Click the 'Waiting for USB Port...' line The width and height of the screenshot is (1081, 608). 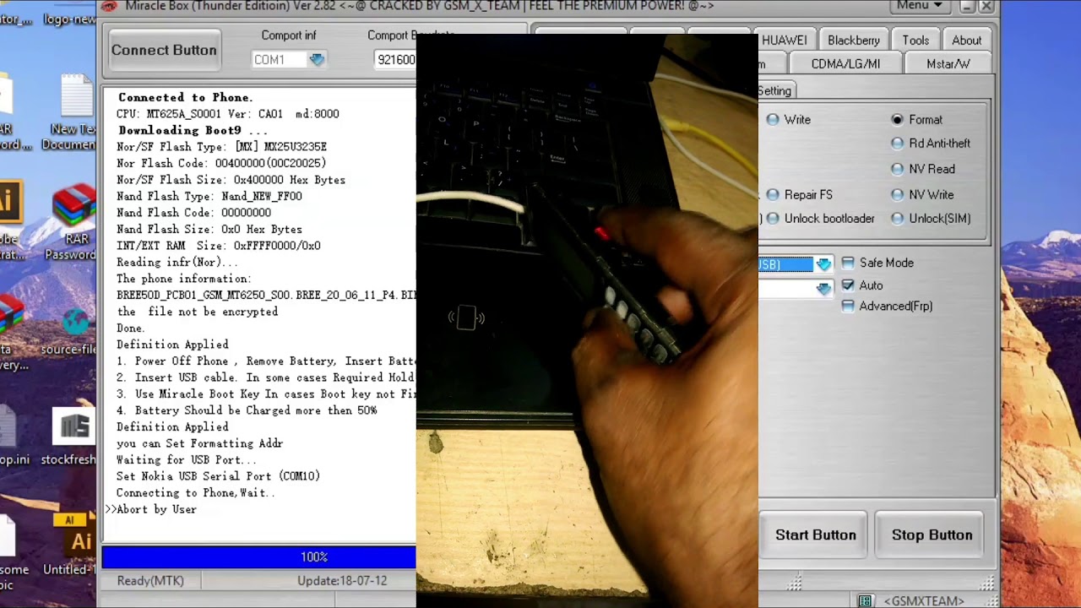coord(186,460)
